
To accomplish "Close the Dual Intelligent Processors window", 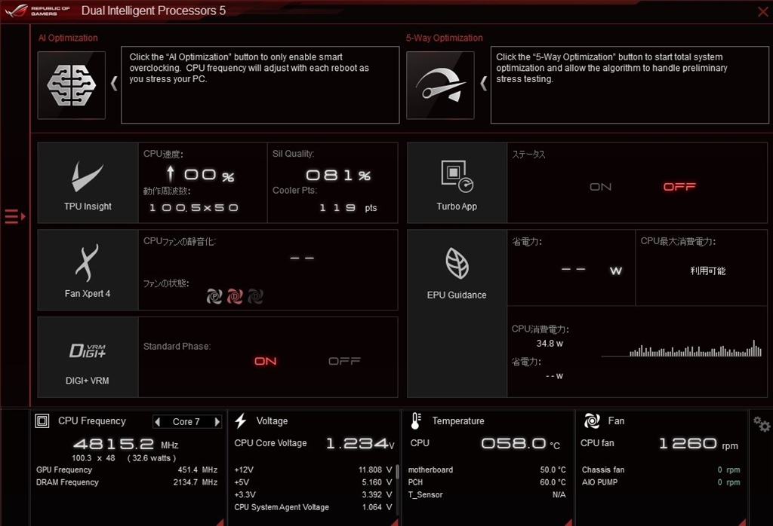I will [762, 11].
